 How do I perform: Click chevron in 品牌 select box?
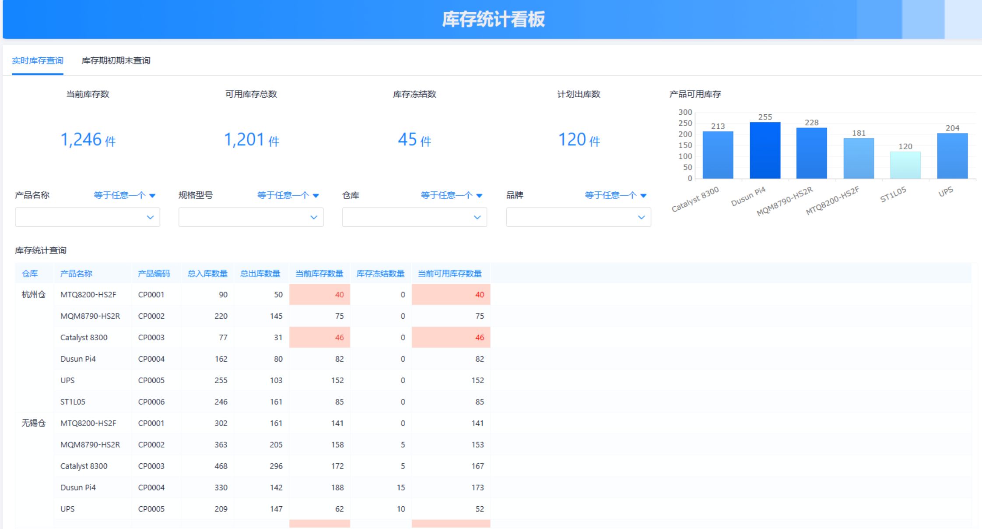click(641, 217)
